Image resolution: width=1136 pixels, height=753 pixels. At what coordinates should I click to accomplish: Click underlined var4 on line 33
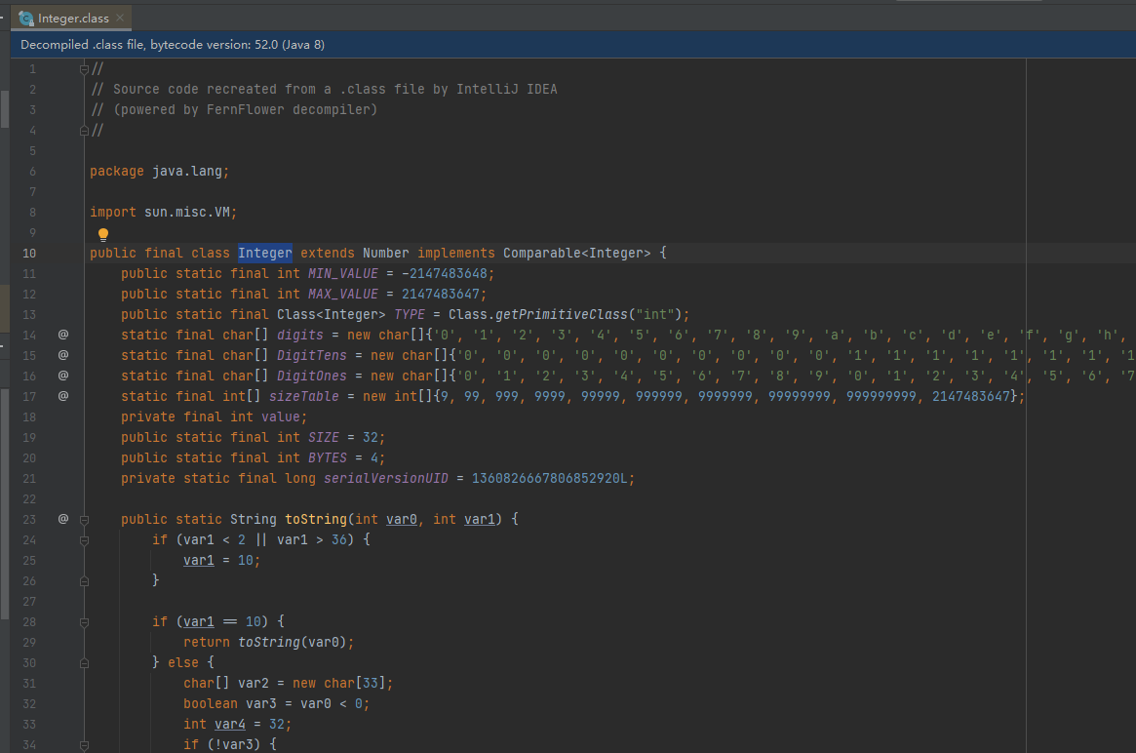pyautogui.click(x=230, y=724)
